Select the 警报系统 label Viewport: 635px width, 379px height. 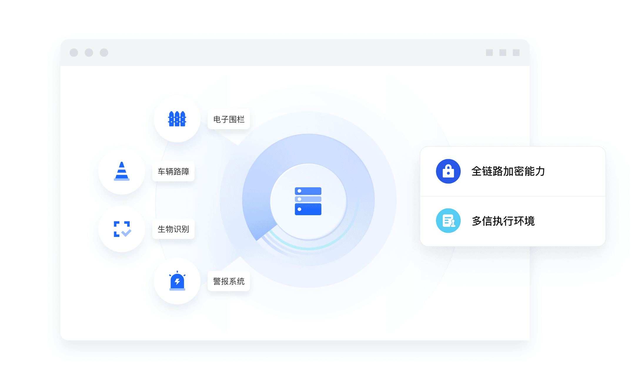[x=229, y=281]
